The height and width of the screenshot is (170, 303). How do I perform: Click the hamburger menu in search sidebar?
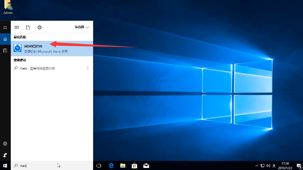pos(5,28)
